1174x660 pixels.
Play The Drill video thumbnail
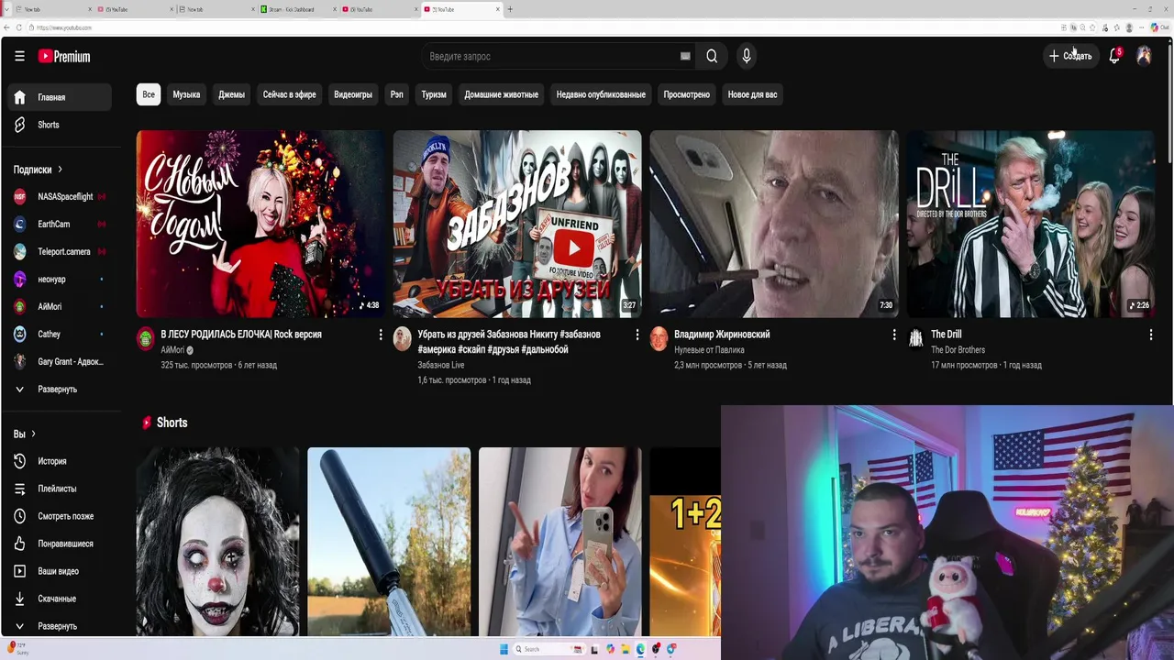pos(1031,224)
